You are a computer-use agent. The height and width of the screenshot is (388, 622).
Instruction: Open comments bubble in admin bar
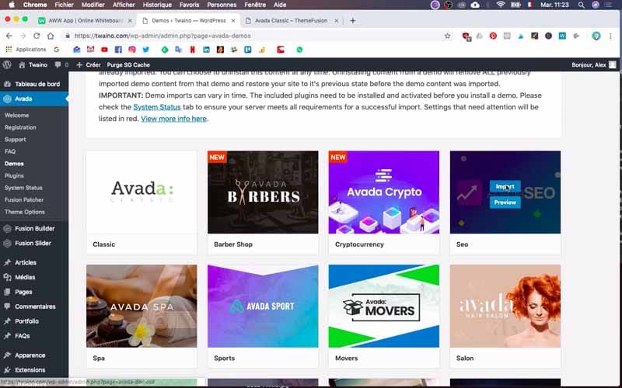coord(61,64)
